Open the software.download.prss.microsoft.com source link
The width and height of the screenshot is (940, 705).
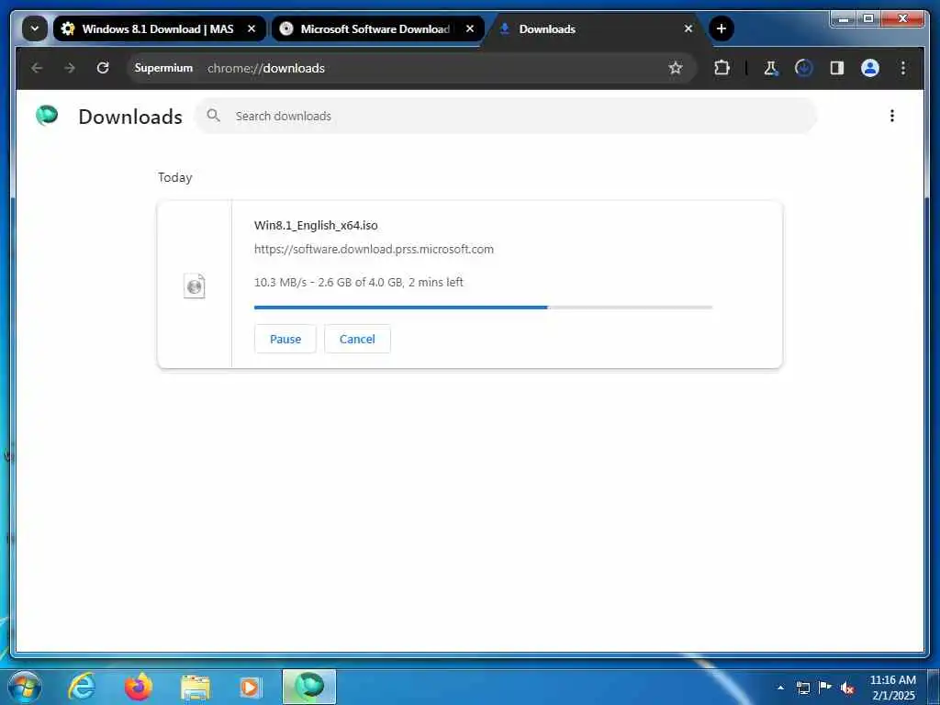tap(375, 249)
